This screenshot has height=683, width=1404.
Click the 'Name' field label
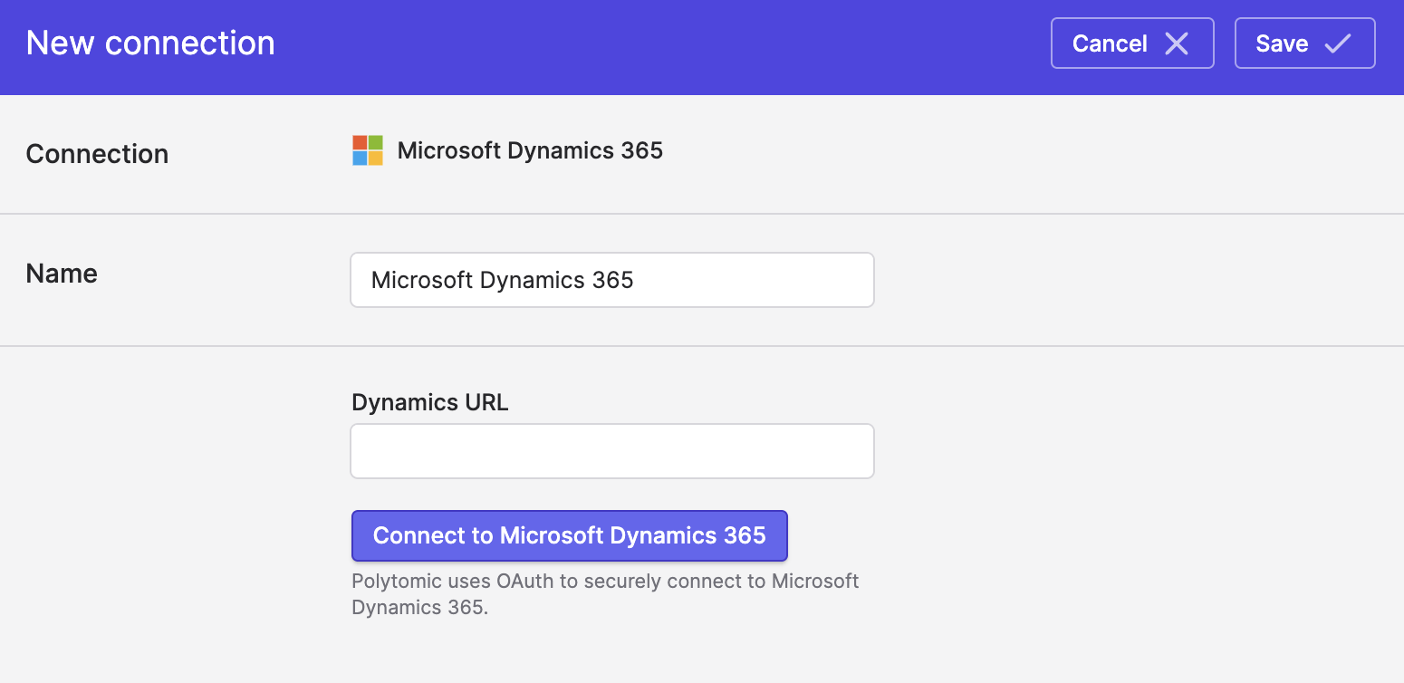(62, 274)
